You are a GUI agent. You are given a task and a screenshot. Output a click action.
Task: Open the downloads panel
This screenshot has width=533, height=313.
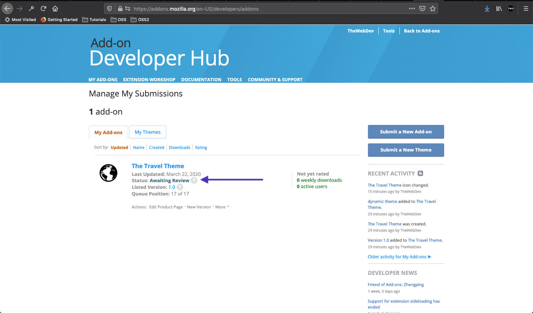coord(487,8)
